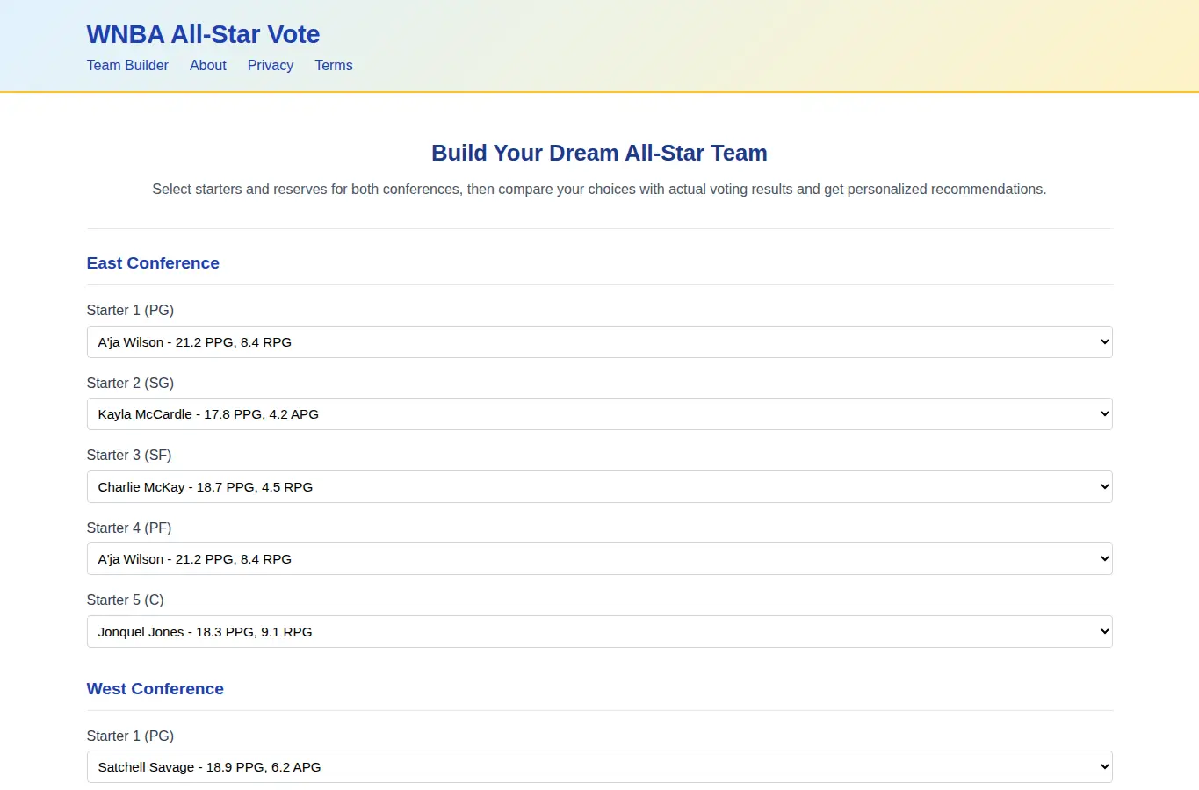This screenshot has width=1199, height=790.
Task: Click the East Starter 3 (SF) label
Action: 129,455
